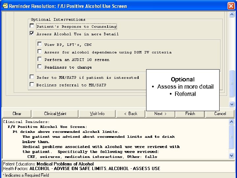The width and height of the screenshot is (237, 178).
Task: Click 'Pt drinks above recommended alcohol limits.' text
Action: [x=66, y=132]
